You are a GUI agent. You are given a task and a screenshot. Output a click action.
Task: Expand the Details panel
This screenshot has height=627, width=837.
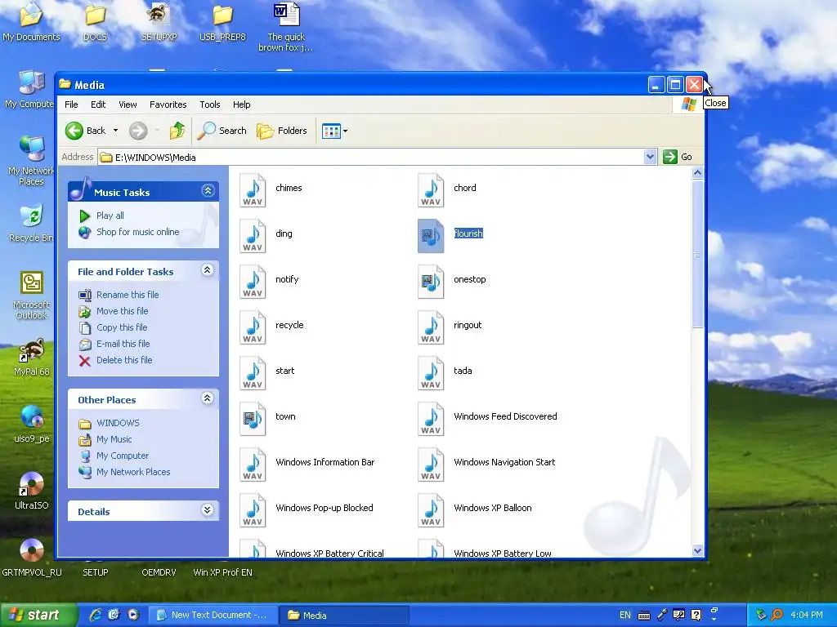[207, 510]
